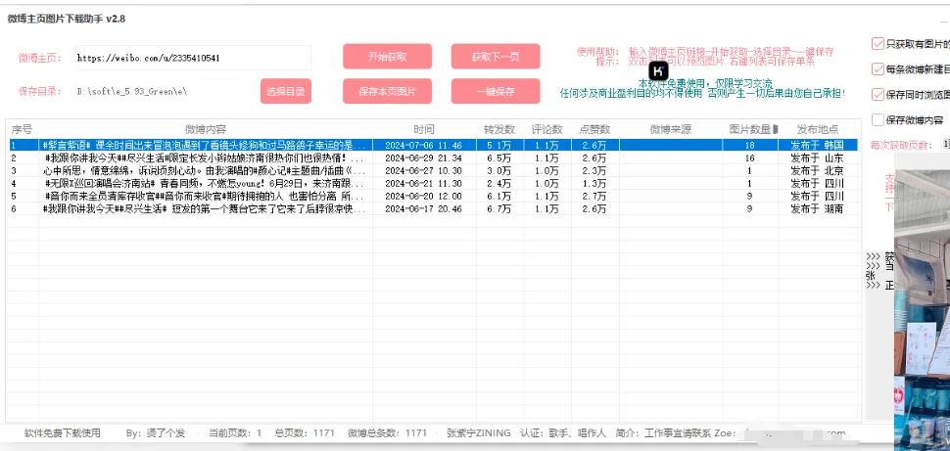This screenshot has width=950, height=451.
Task: Click the 微博来源 column header
Action: point(671,129)
